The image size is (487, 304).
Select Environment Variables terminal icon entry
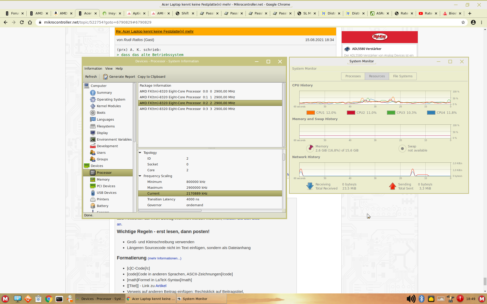93,140
